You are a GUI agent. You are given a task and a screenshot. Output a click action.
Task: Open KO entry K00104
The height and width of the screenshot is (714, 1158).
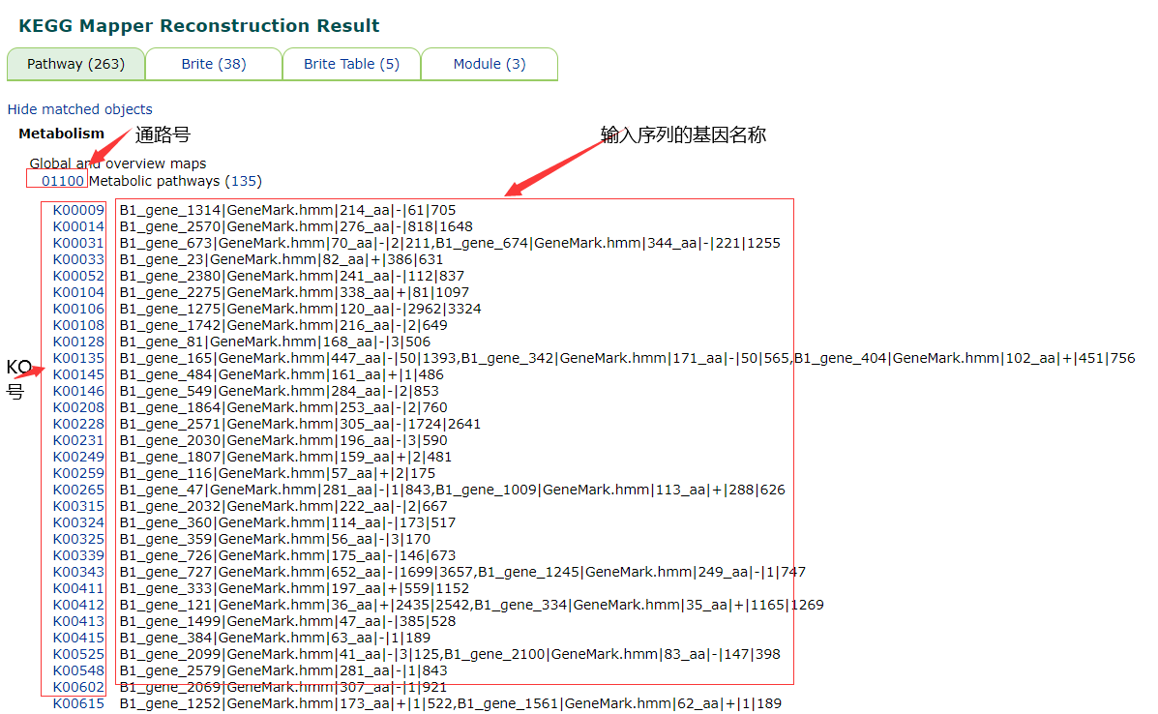click(x=78, y=292)
